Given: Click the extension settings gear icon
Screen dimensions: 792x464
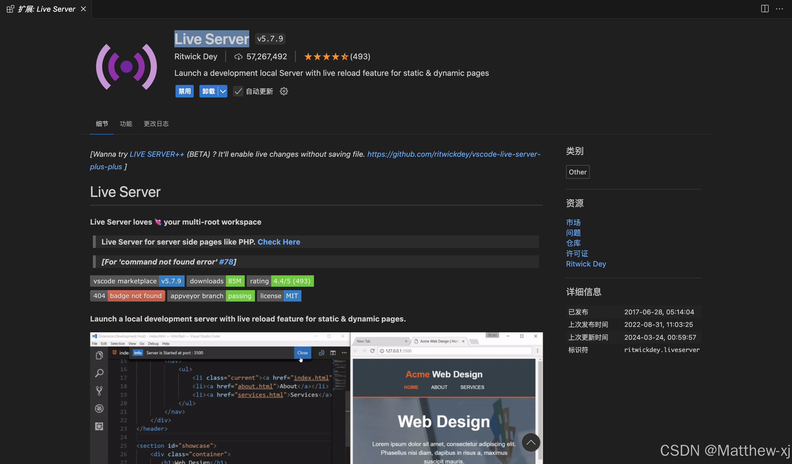Looking at the screenshot, I should 284,91.
